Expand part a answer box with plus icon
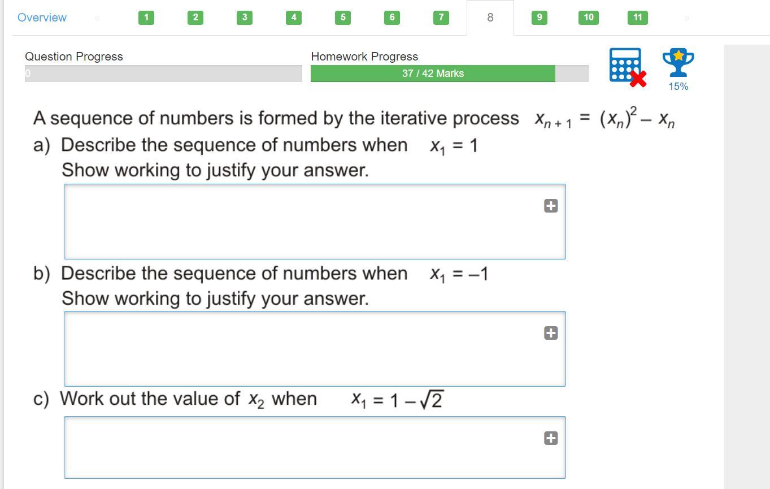770x489 pixels. point(551,206)
